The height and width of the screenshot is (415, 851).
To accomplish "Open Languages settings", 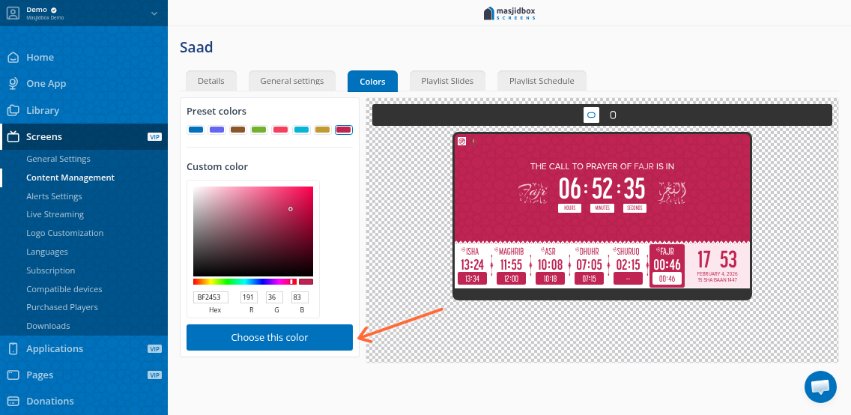I will (x=47, y=252).
